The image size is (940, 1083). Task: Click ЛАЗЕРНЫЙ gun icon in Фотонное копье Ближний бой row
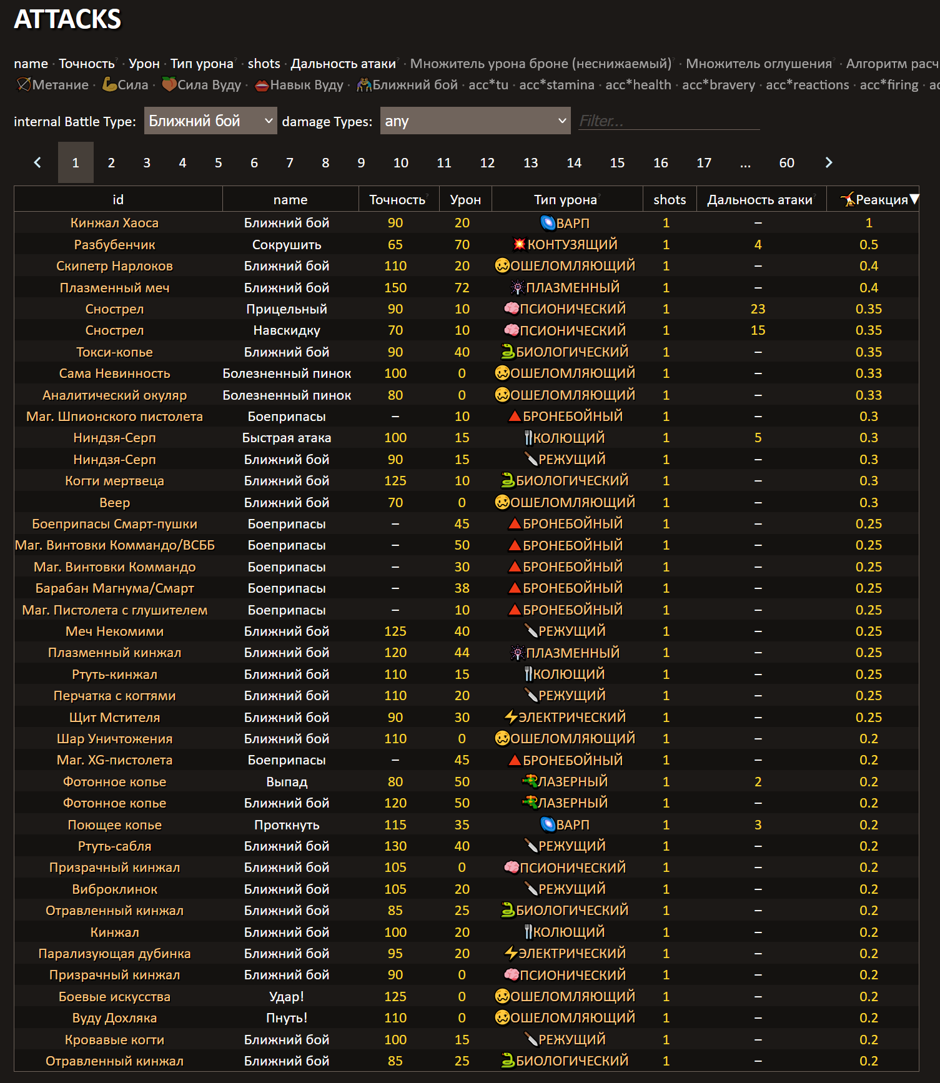pos(530,803)
